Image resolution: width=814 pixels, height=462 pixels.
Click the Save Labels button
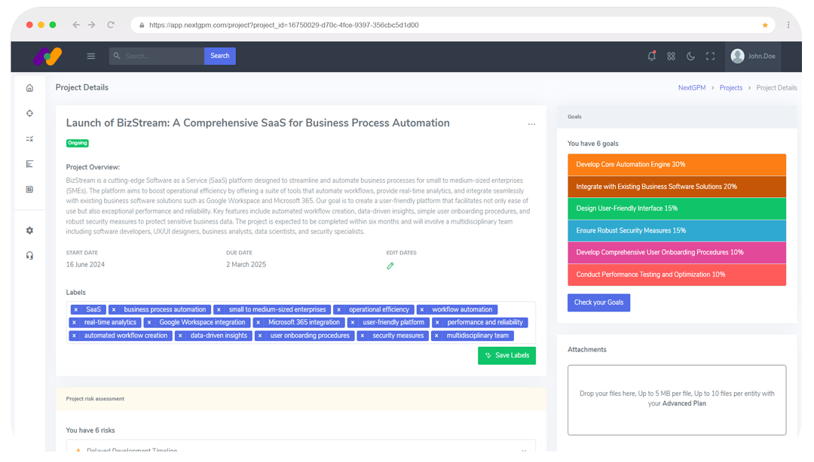[x=506, y=356]
